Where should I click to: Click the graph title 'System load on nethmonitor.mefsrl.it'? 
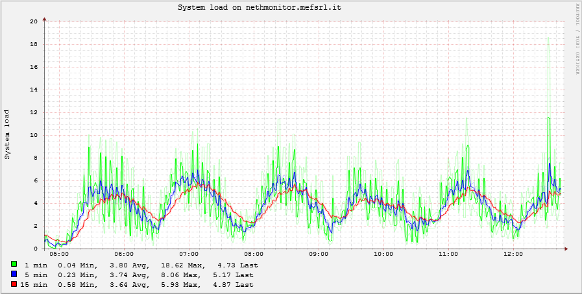[260, 7]
